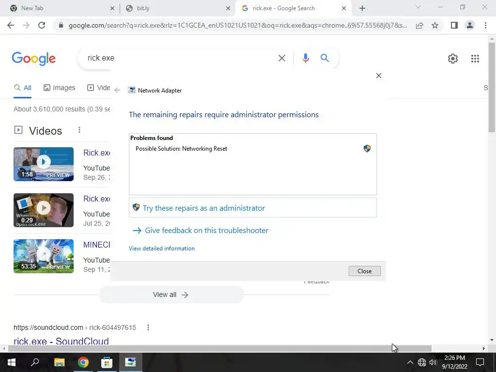This screenshot has width=496, height=372.
Task: Open the Chrome profile avatar menu
Action: (x=470, y=25)
